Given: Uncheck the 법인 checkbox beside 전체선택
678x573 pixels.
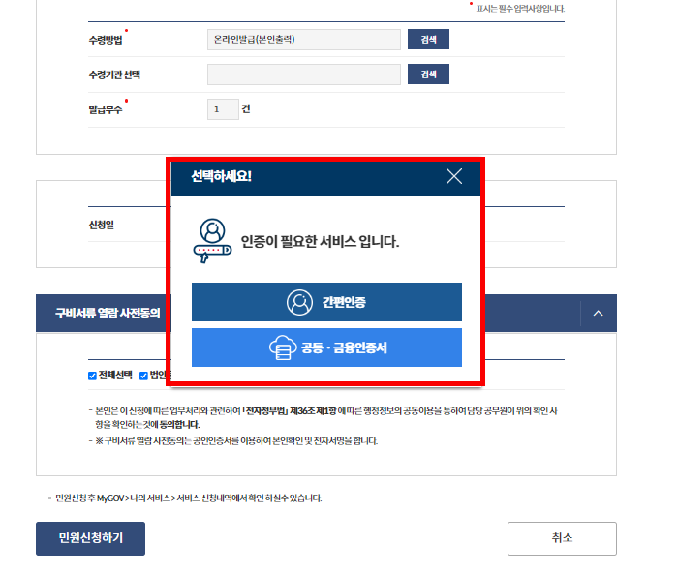Looking at the screenshot, I should point(143,376).
